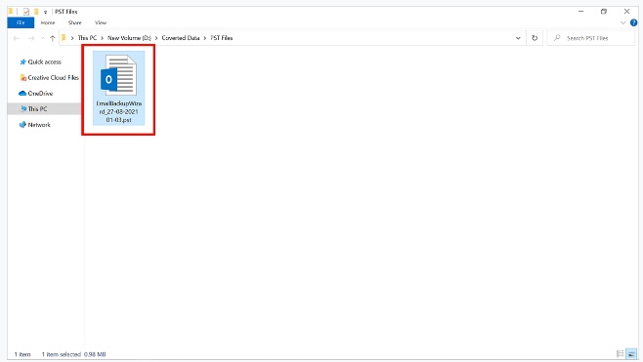Go up one folder level arrow

pos(53,38)
